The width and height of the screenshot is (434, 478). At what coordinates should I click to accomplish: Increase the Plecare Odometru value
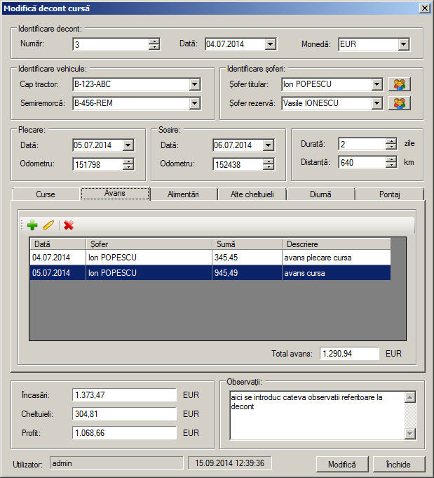128,161
